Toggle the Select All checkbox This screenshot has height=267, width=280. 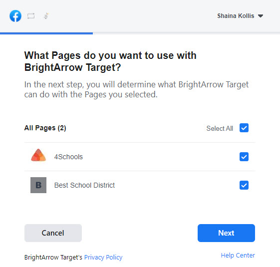point(244,128)
